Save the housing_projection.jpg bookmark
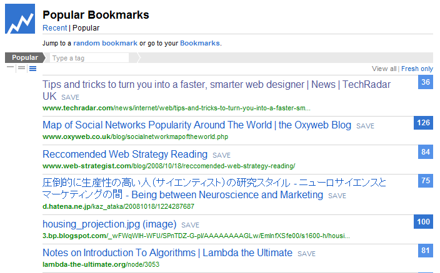Viewport: 440px width, 273px height. pyautogui.click(x=190, y=225)
